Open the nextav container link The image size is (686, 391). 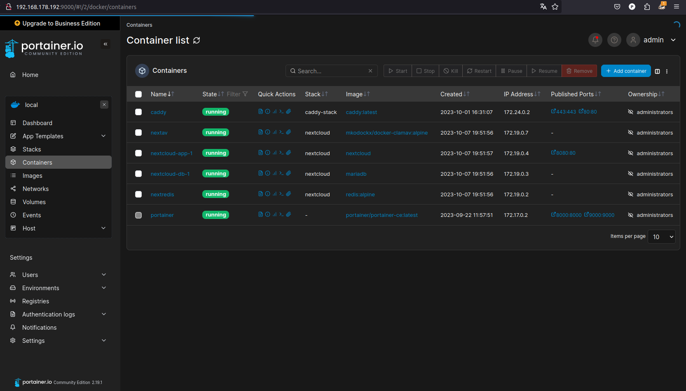(159, 133)
